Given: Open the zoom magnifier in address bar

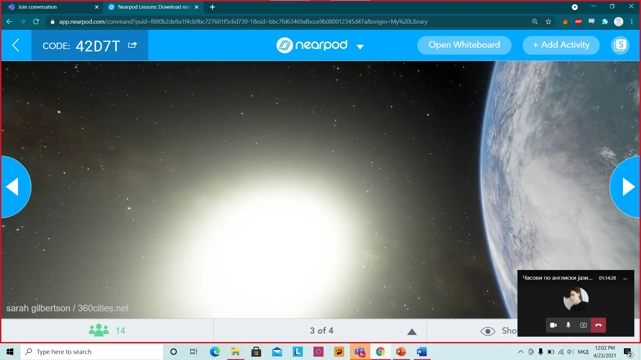Looking at the screenshot, I should pyautogui.click(x=535, y=22).
